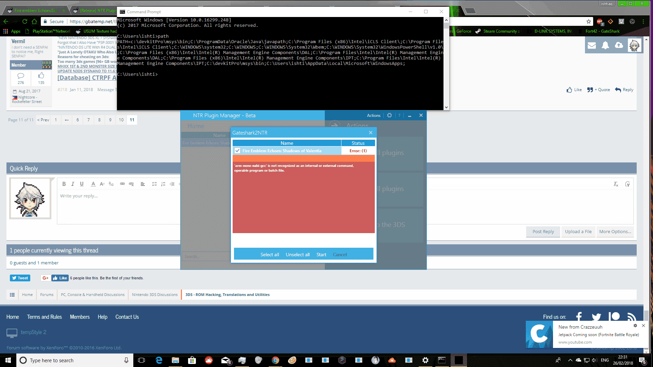Open Forums breadcrumb link

[x=47, y=295]
